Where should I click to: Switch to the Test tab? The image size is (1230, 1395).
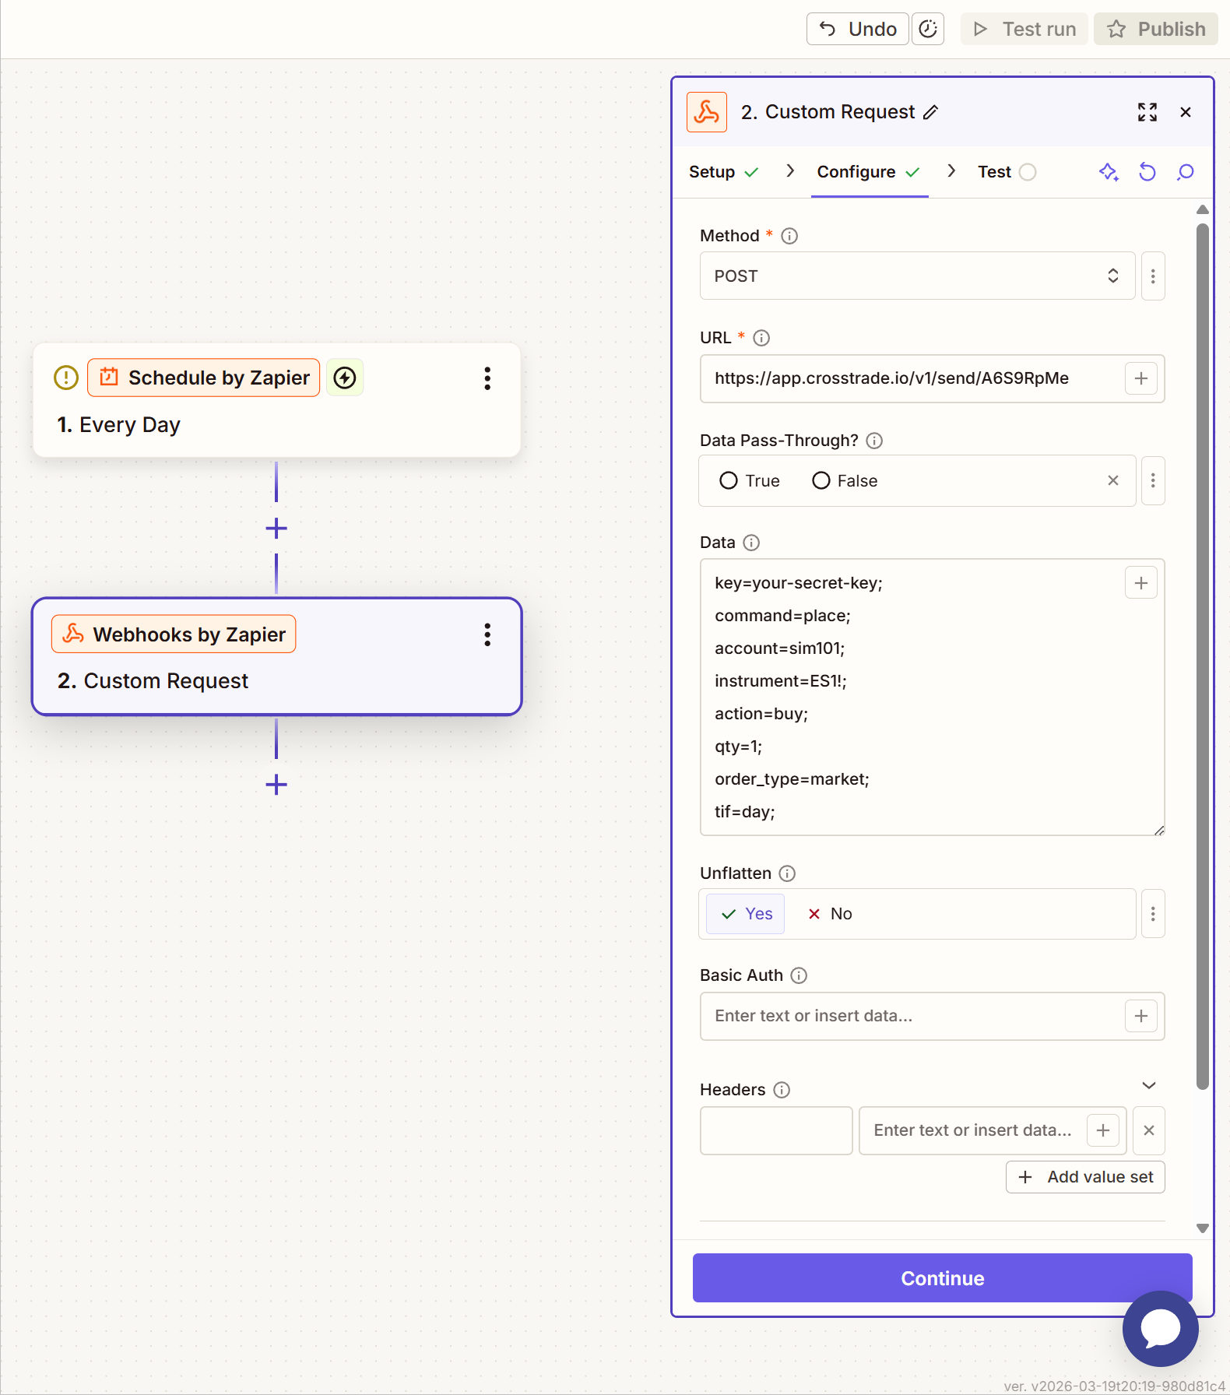click(x=1007, y=172)
